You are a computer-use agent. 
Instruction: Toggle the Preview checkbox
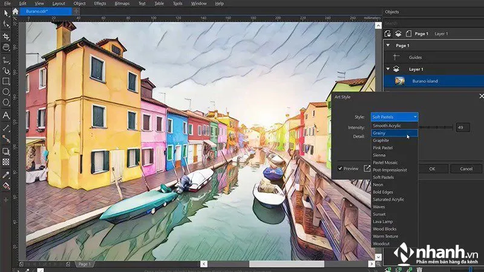[x=340, y=169]
